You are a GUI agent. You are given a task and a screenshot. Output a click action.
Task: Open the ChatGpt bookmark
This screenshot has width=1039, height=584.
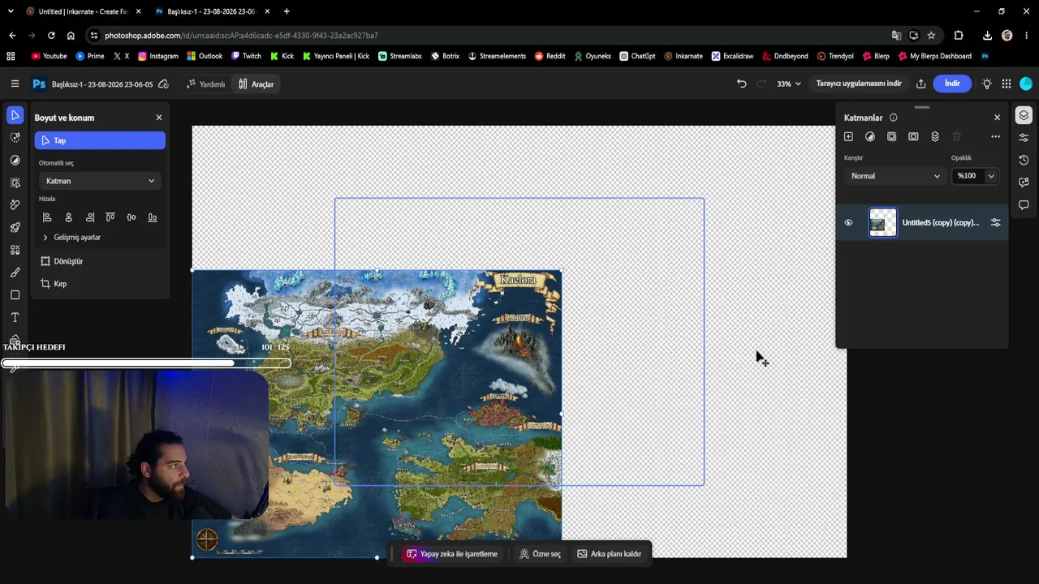(x=637, y=56)
